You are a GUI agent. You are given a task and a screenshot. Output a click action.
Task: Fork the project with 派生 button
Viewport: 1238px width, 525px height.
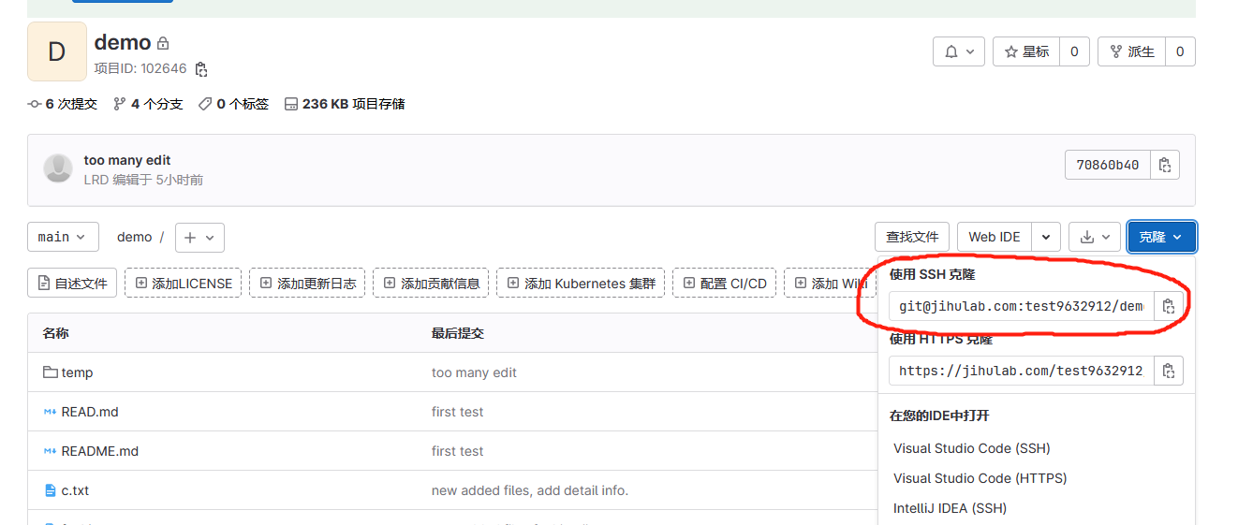tap(1131, 52)
